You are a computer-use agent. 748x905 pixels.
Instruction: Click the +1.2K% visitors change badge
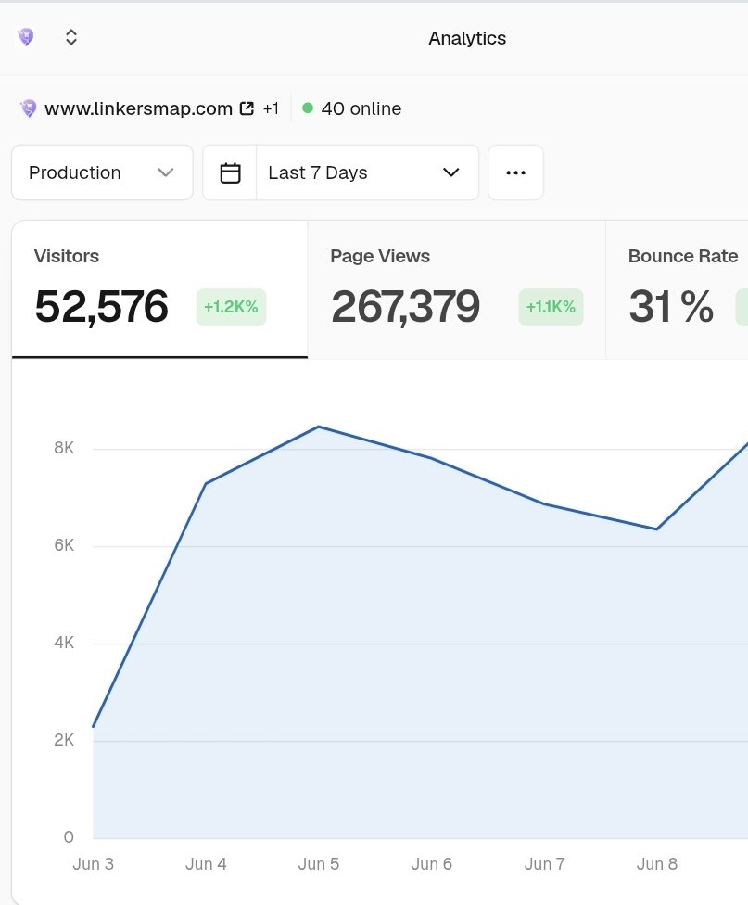point(231,307)
